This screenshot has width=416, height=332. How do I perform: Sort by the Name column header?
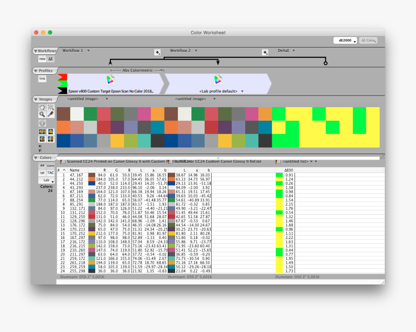click(74, 170)
